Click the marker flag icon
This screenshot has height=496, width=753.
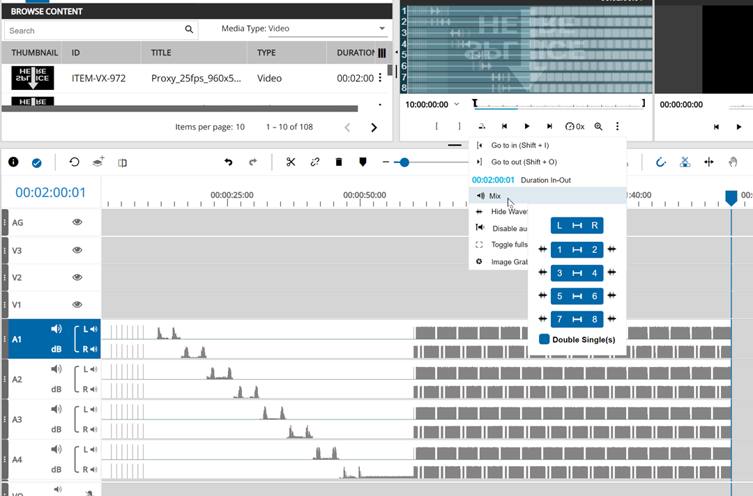[363, 162]
